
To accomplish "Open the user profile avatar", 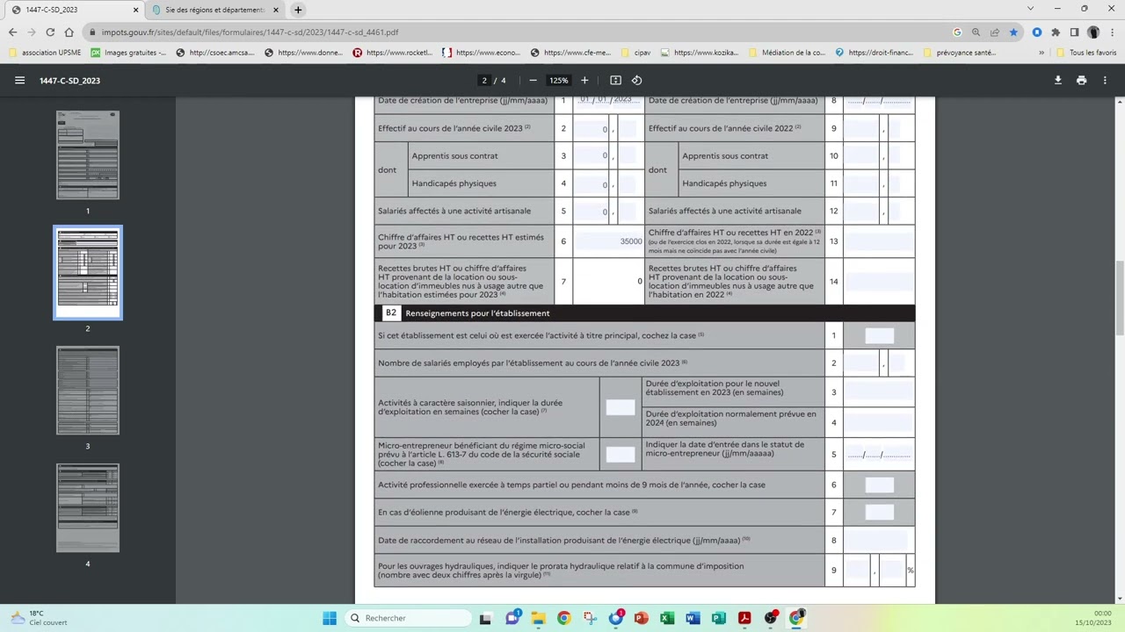I will pyautogui.click(x=1093, y=32).
